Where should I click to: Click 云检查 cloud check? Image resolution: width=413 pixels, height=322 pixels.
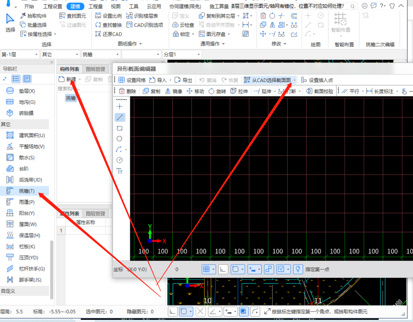tap(183, 25)
